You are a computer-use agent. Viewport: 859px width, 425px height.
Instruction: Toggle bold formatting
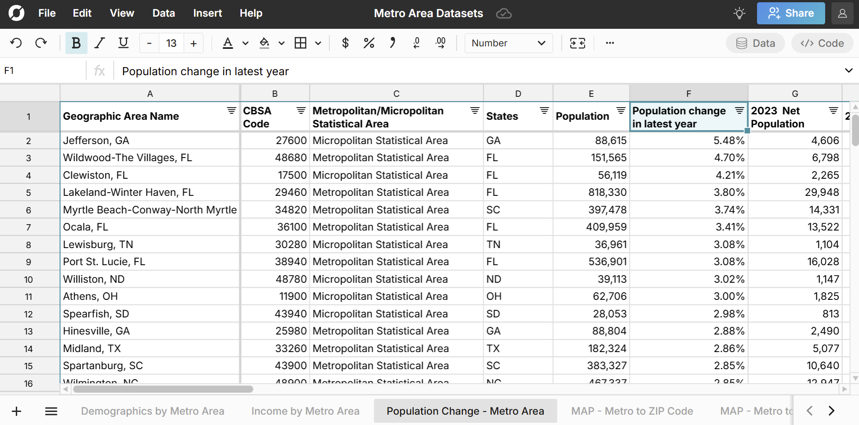point(76,43)
